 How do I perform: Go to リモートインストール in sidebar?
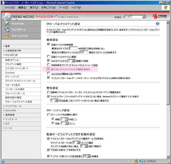tap(15, 94)
